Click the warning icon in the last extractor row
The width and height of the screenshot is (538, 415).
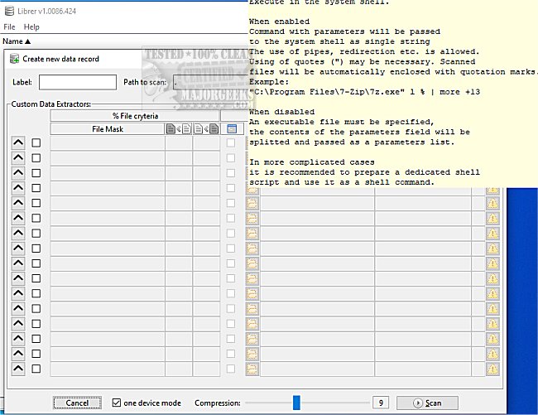pos(492,369)
